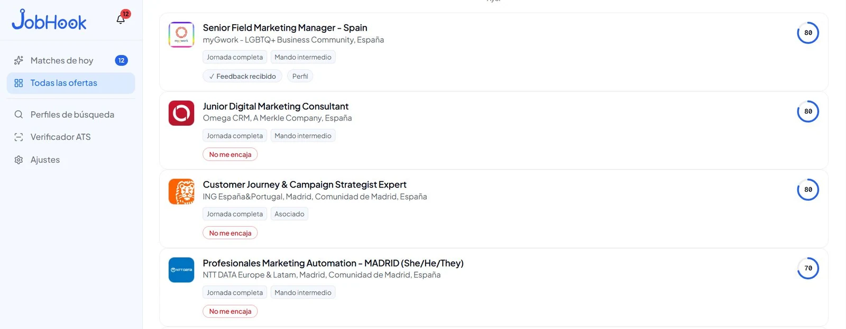Click the myGwork company logo
The image size is (846, 329).
click(181, 34)
